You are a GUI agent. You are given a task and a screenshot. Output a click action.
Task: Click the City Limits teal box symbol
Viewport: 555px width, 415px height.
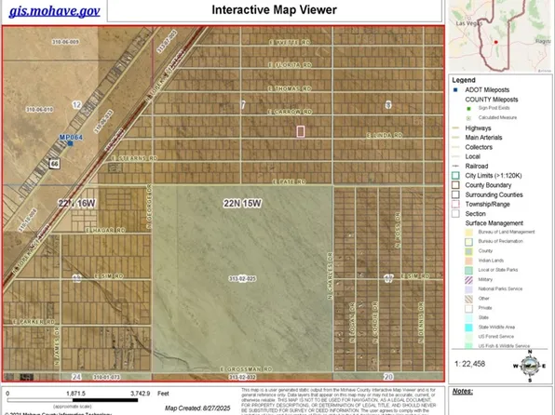pyautogui.click(x=455, y=176)
